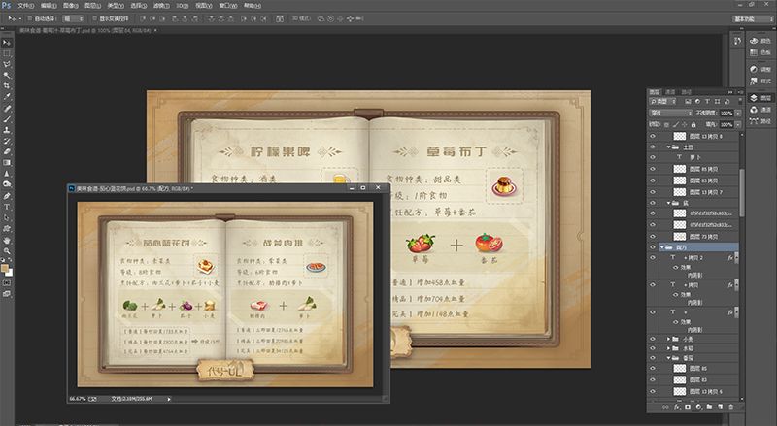Select the Move tool in the toolbox

coord(8,40)
